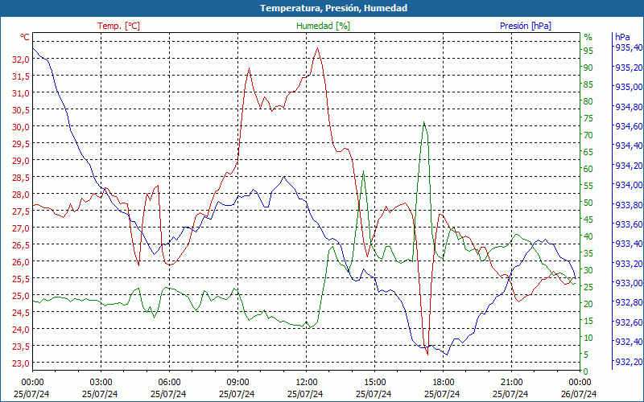Click the green "20" humidity axis value
Screen dimensions: 644x402
(588, 304)
